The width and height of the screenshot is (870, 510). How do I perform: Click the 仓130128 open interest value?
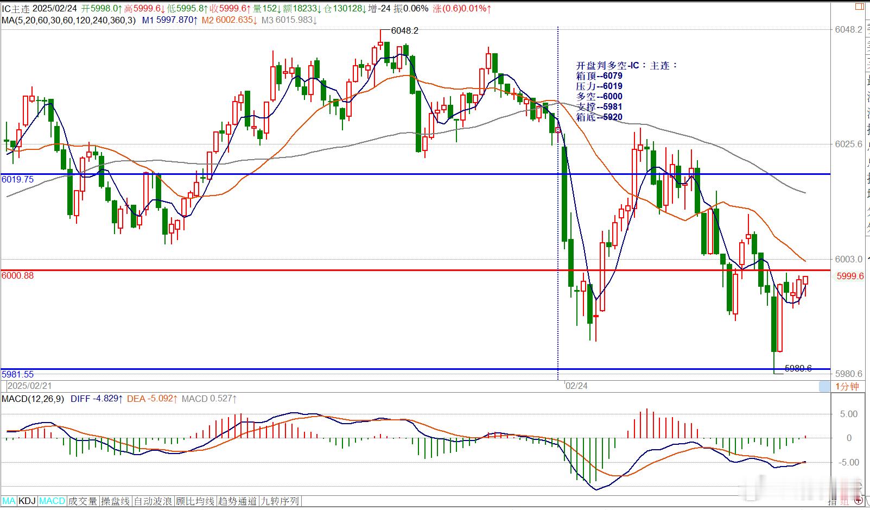tap(345, 9)
